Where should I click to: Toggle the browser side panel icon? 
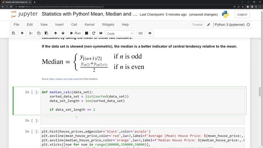coord(252,7)
